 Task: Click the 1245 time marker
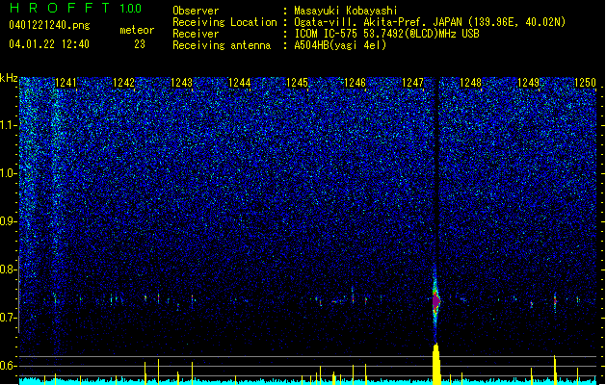297,83
